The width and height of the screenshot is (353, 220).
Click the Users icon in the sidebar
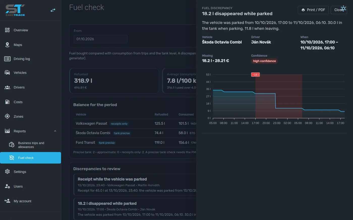click(x=7, y=186)
